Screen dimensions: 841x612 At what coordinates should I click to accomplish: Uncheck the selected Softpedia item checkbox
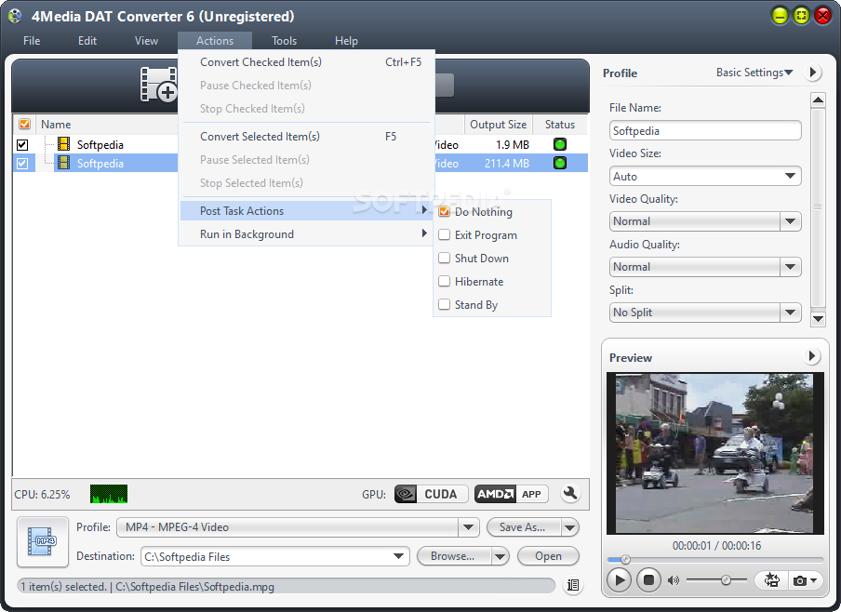pyautogui.click(x=22, y=163)
